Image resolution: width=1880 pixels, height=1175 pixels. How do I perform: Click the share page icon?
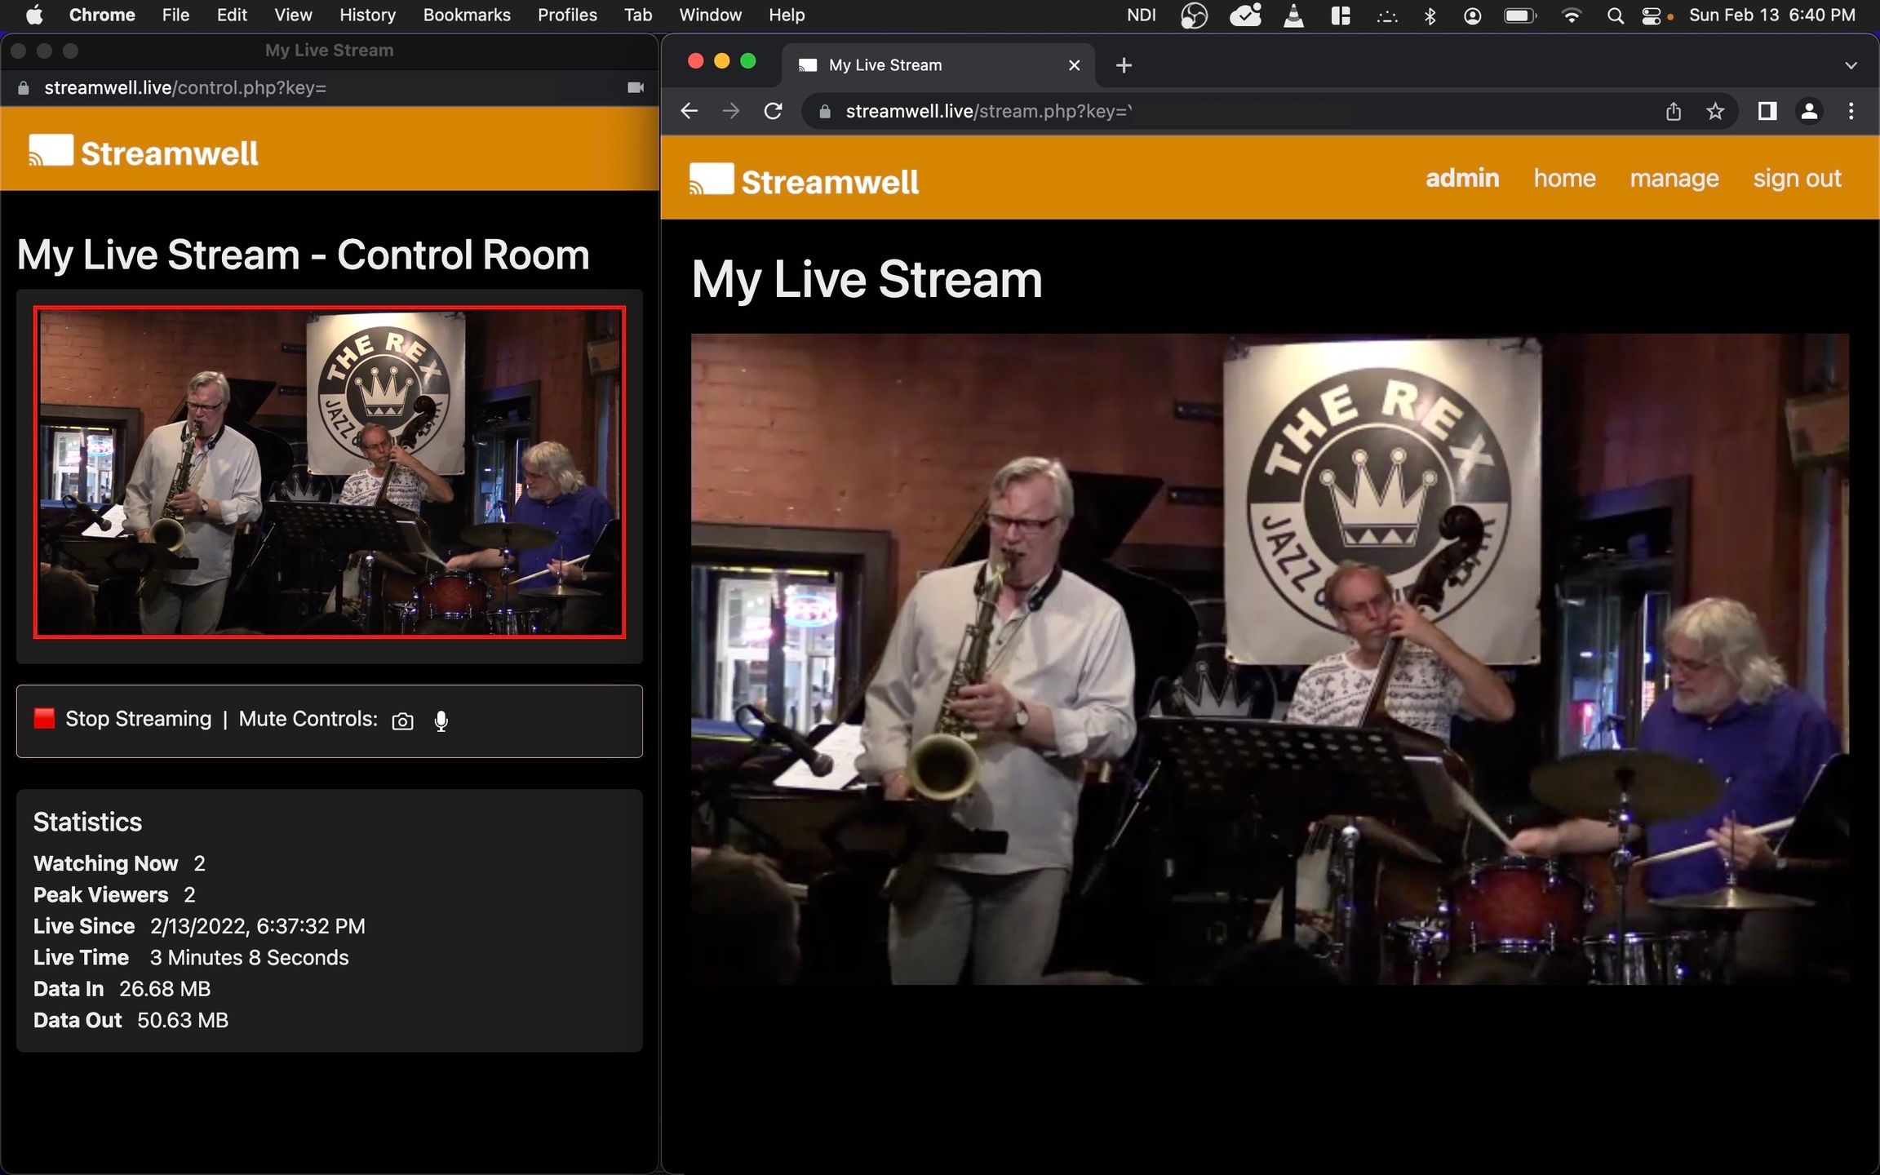click(x=1674, y=111)
